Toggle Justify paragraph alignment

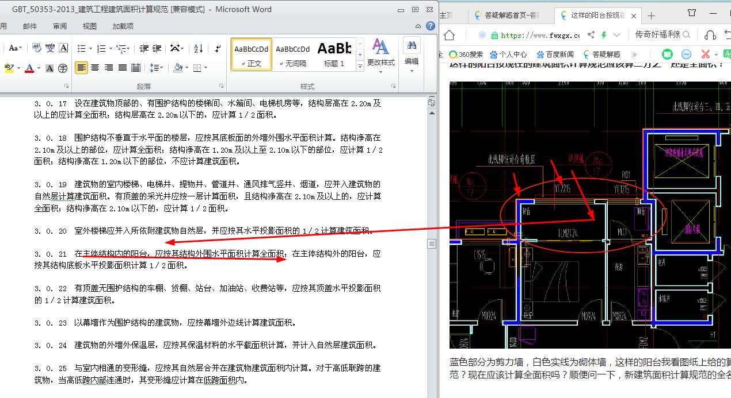pos(122,68)
